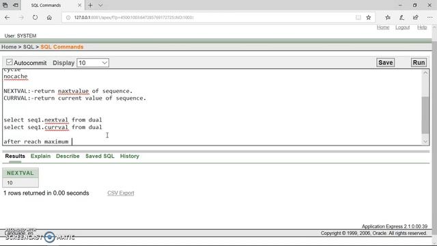Click the 'nocache' line in editor
This screenshot has width=437, height=246.
(x=16, y=77)
